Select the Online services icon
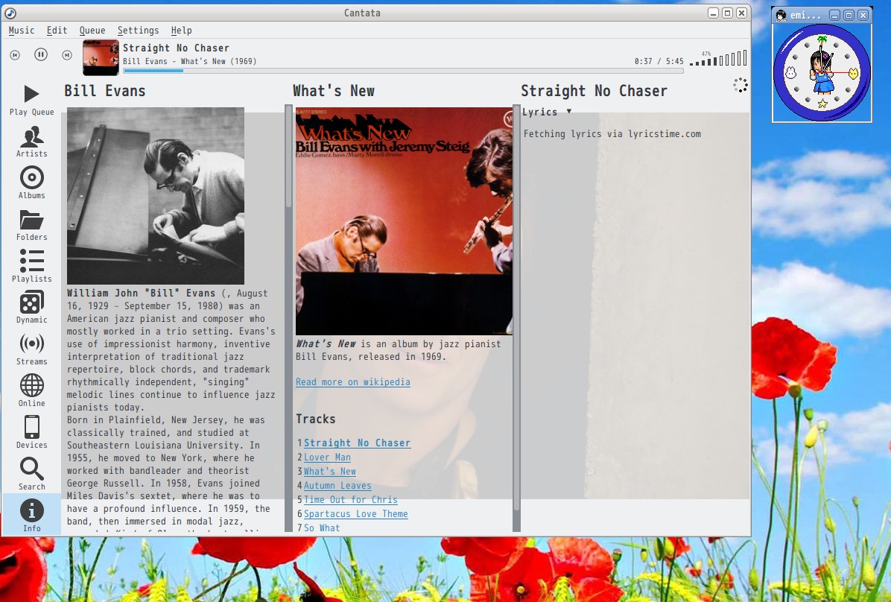 point(31,390)
